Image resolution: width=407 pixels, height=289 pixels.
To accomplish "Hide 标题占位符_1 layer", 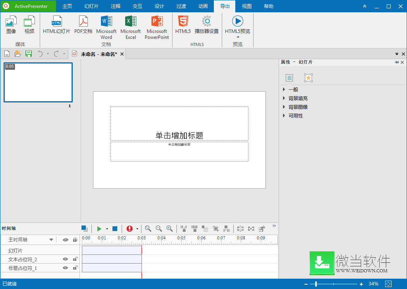I will (x=66, y=268).
